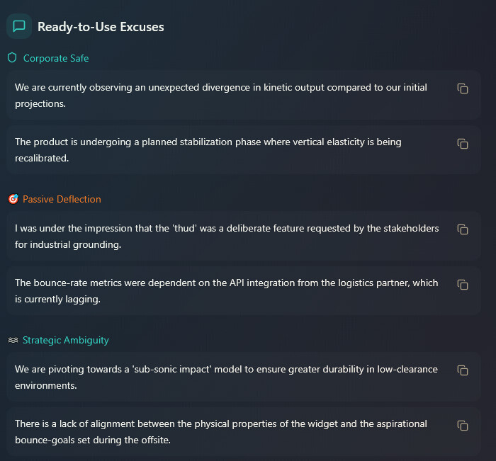496x461 pixels.
Task: Click the Strategic Ambiguity waves icon
Action: [x=13, y=340]
